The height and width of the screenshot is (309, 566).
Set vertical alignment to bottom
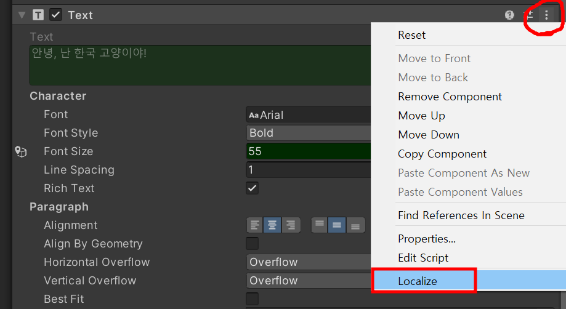click(355, 225)
